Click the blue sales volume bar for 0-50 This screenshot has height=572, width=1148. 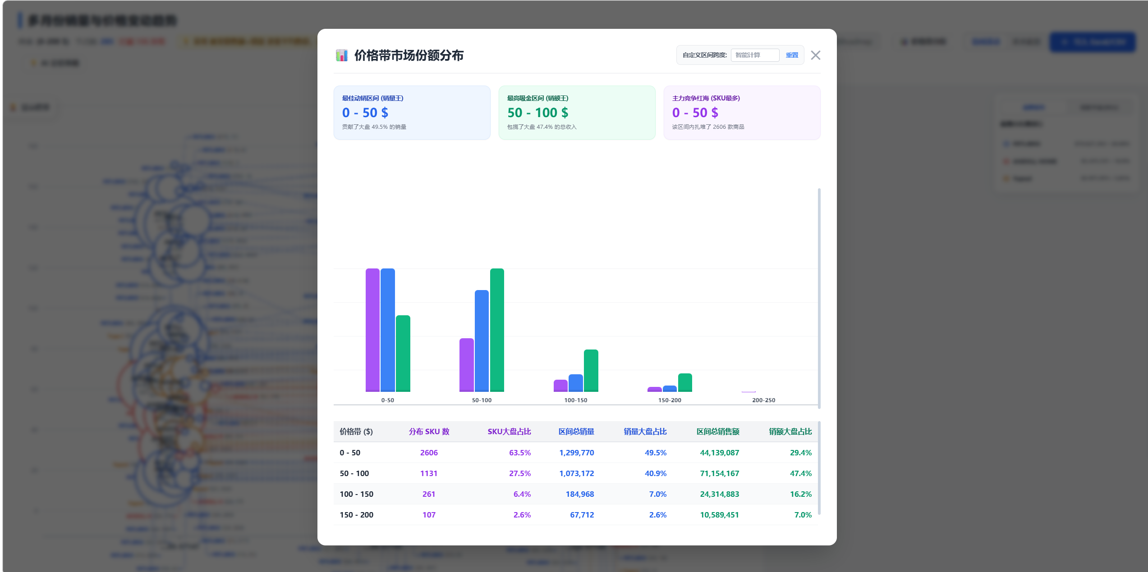click(388, 330)
